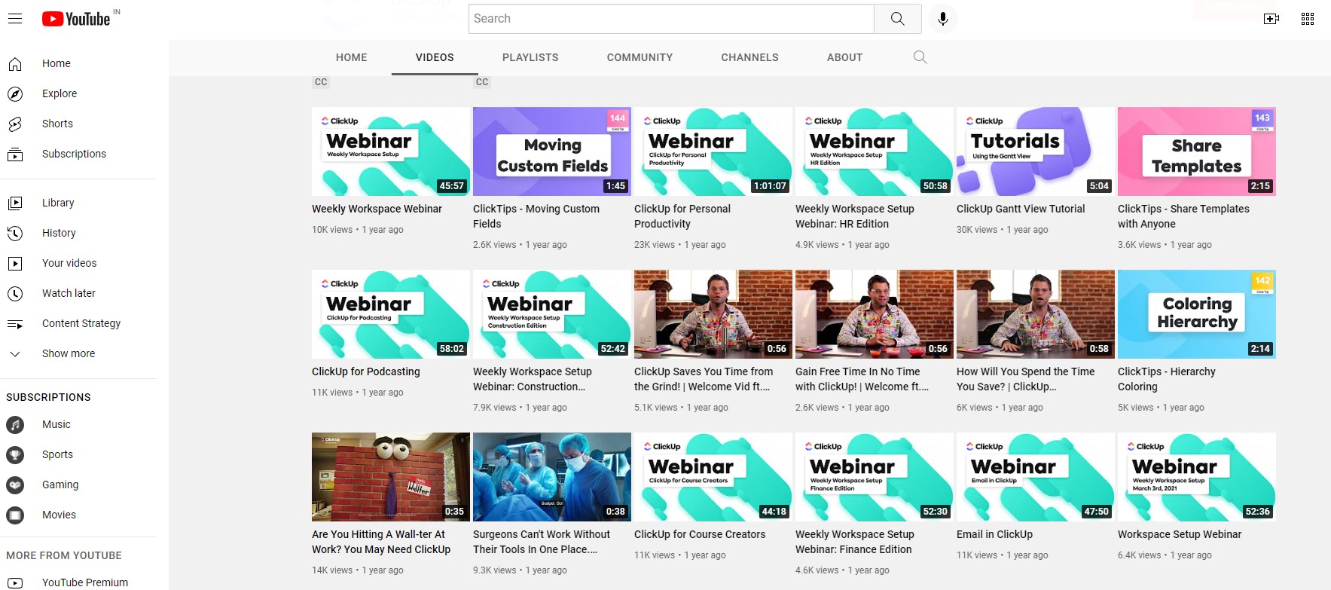1331x590 pixels.
Task: Open the COMMUNITY channel tab
Action: coord(640,57)
